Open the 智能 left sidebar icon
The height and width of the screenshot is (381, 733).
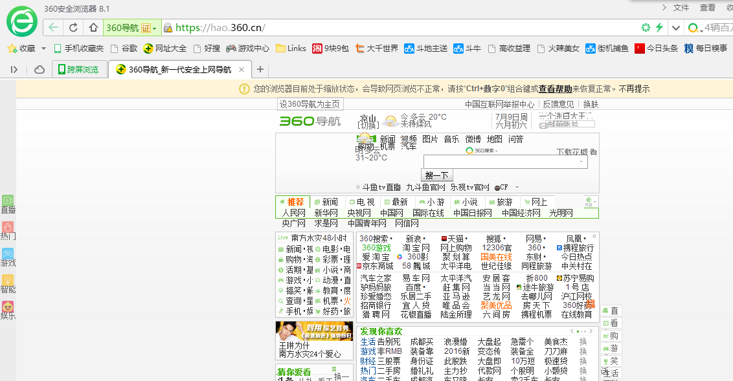pos(8,284)
